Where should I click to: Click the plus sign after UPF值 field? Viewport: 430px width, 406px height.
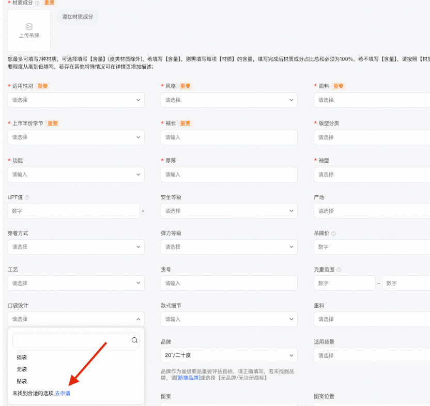(x=143, y=211)
